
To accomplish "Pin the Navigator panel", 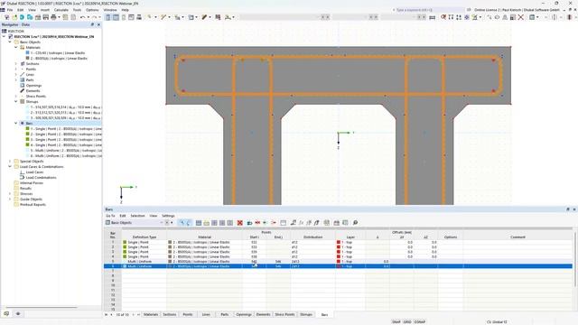I will [92, 24].
